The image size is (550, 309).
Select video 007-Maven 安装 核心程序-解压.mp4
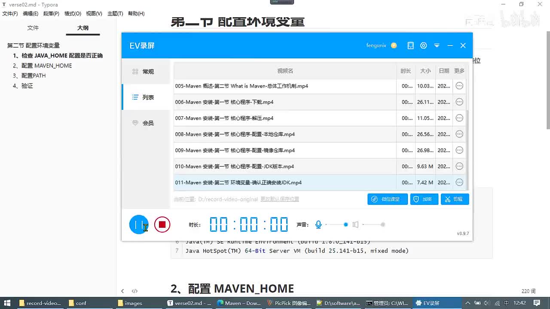pyautogui.click(x=320, y=118)
